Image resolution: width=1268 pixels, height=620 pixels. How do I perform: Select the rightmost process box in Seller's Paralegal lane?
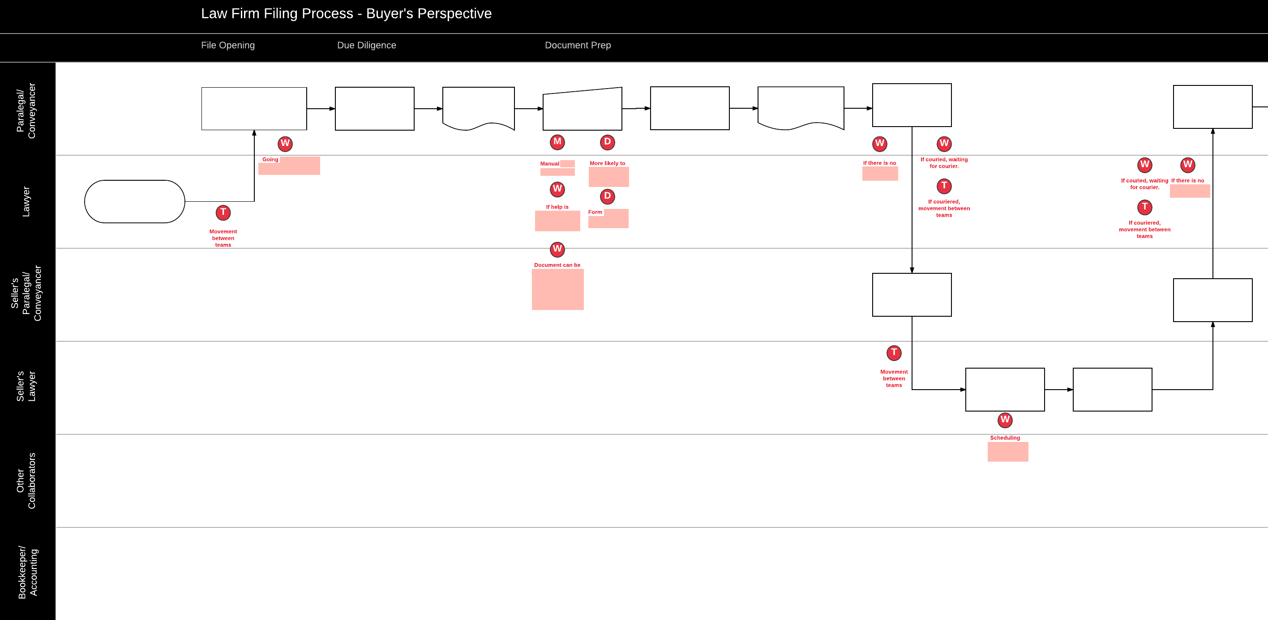pos(1213,300)
